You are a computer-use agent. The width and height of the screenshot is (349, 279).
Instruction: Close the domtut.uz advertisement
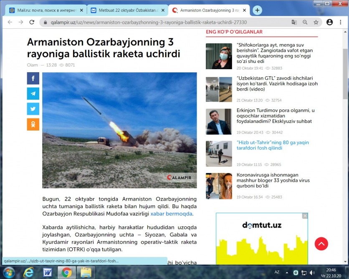click(305, 216)
